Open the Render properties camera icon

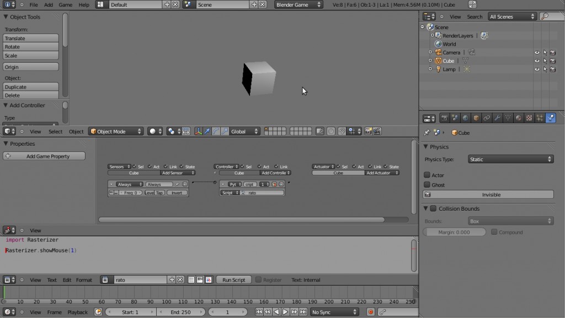[x=445, y=117]
